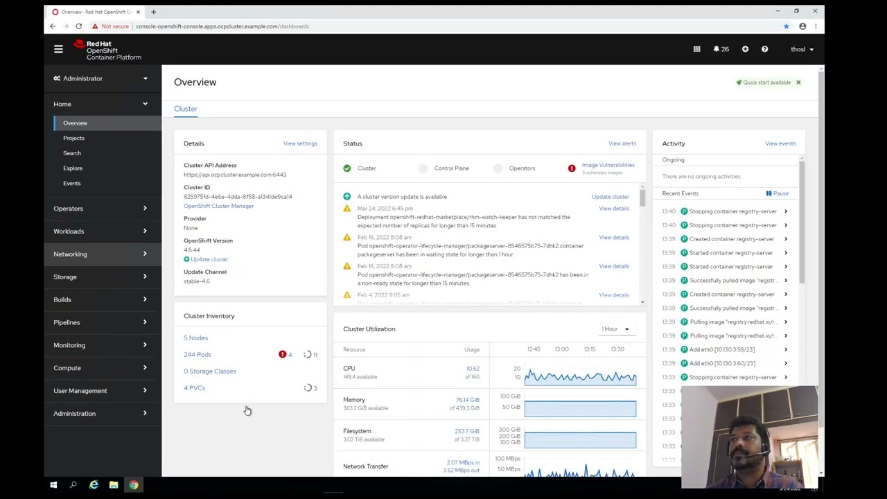Open File Explorer from the taskbar
The image size is (887, 499).
tap(114, 485)
